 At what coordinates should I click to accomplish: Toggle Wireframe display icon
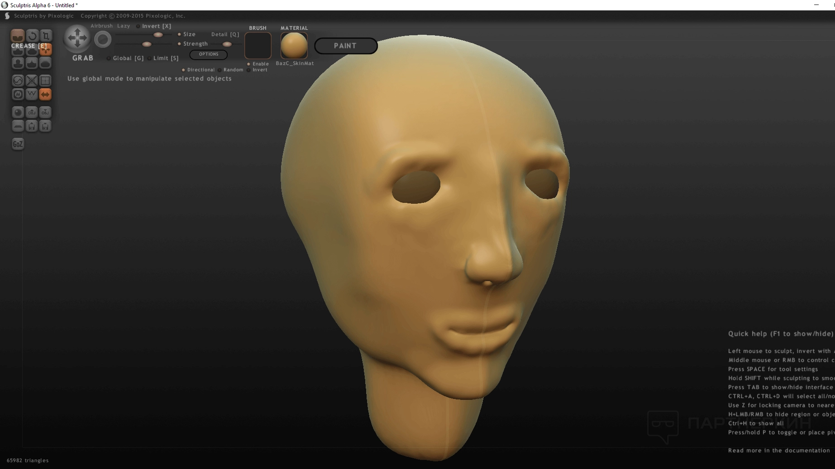32,94
